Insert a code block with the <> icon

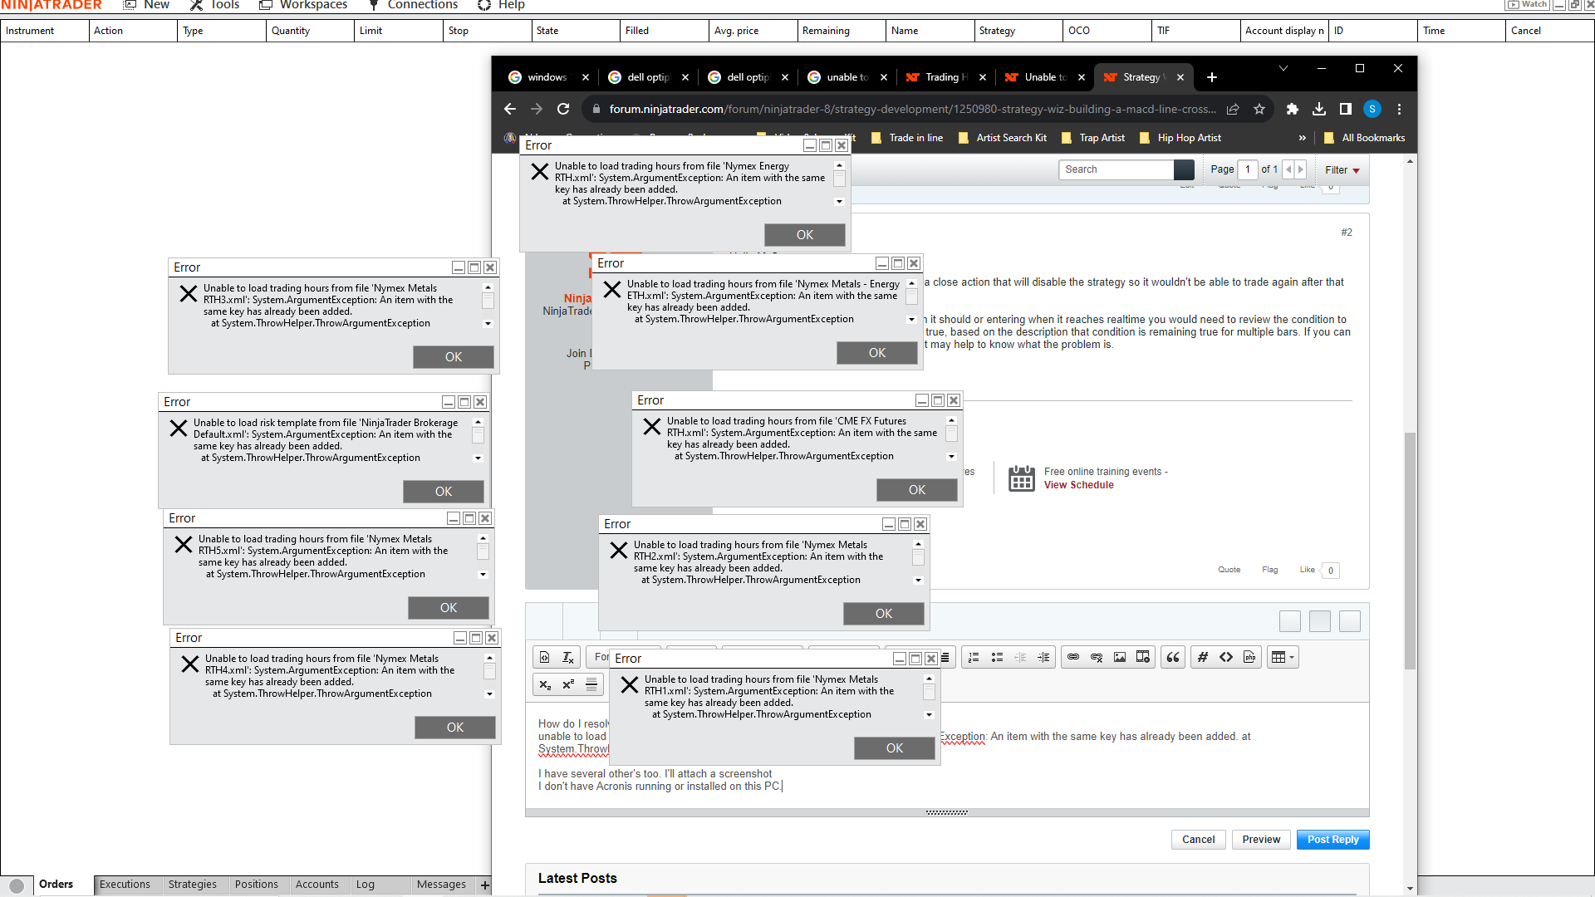point(1225,656)
